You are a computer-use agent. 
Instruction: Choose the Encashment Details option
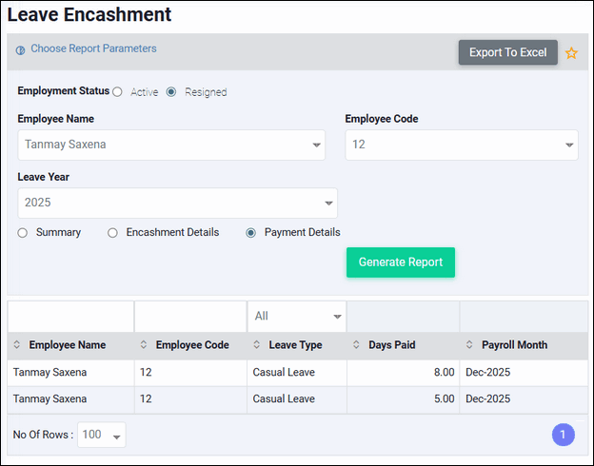coord(112,232)
